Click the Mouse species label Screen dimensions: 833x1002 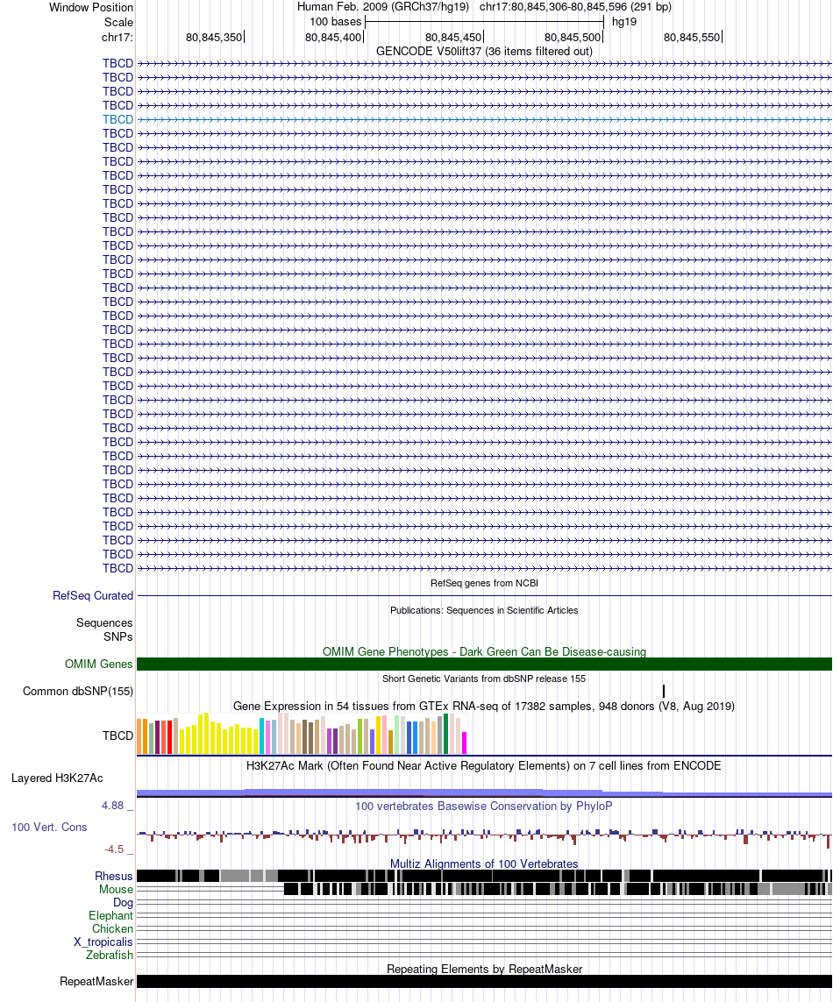click(116, 890)
